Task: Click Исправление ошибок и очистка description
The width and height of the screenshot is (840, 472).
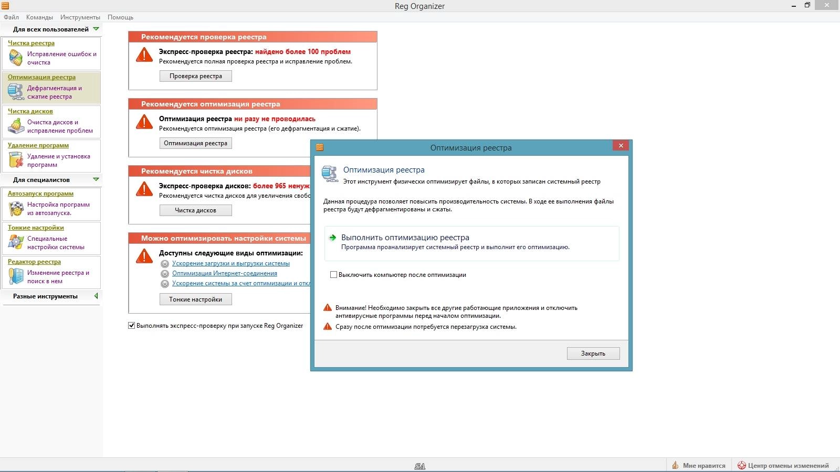Action: click(62, 58)
